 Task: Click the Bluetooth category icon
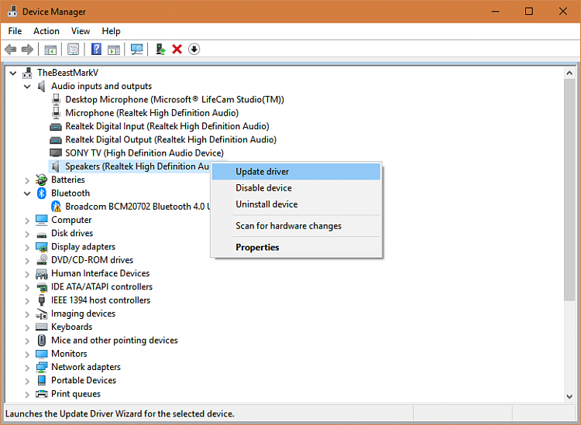[42, 194]
